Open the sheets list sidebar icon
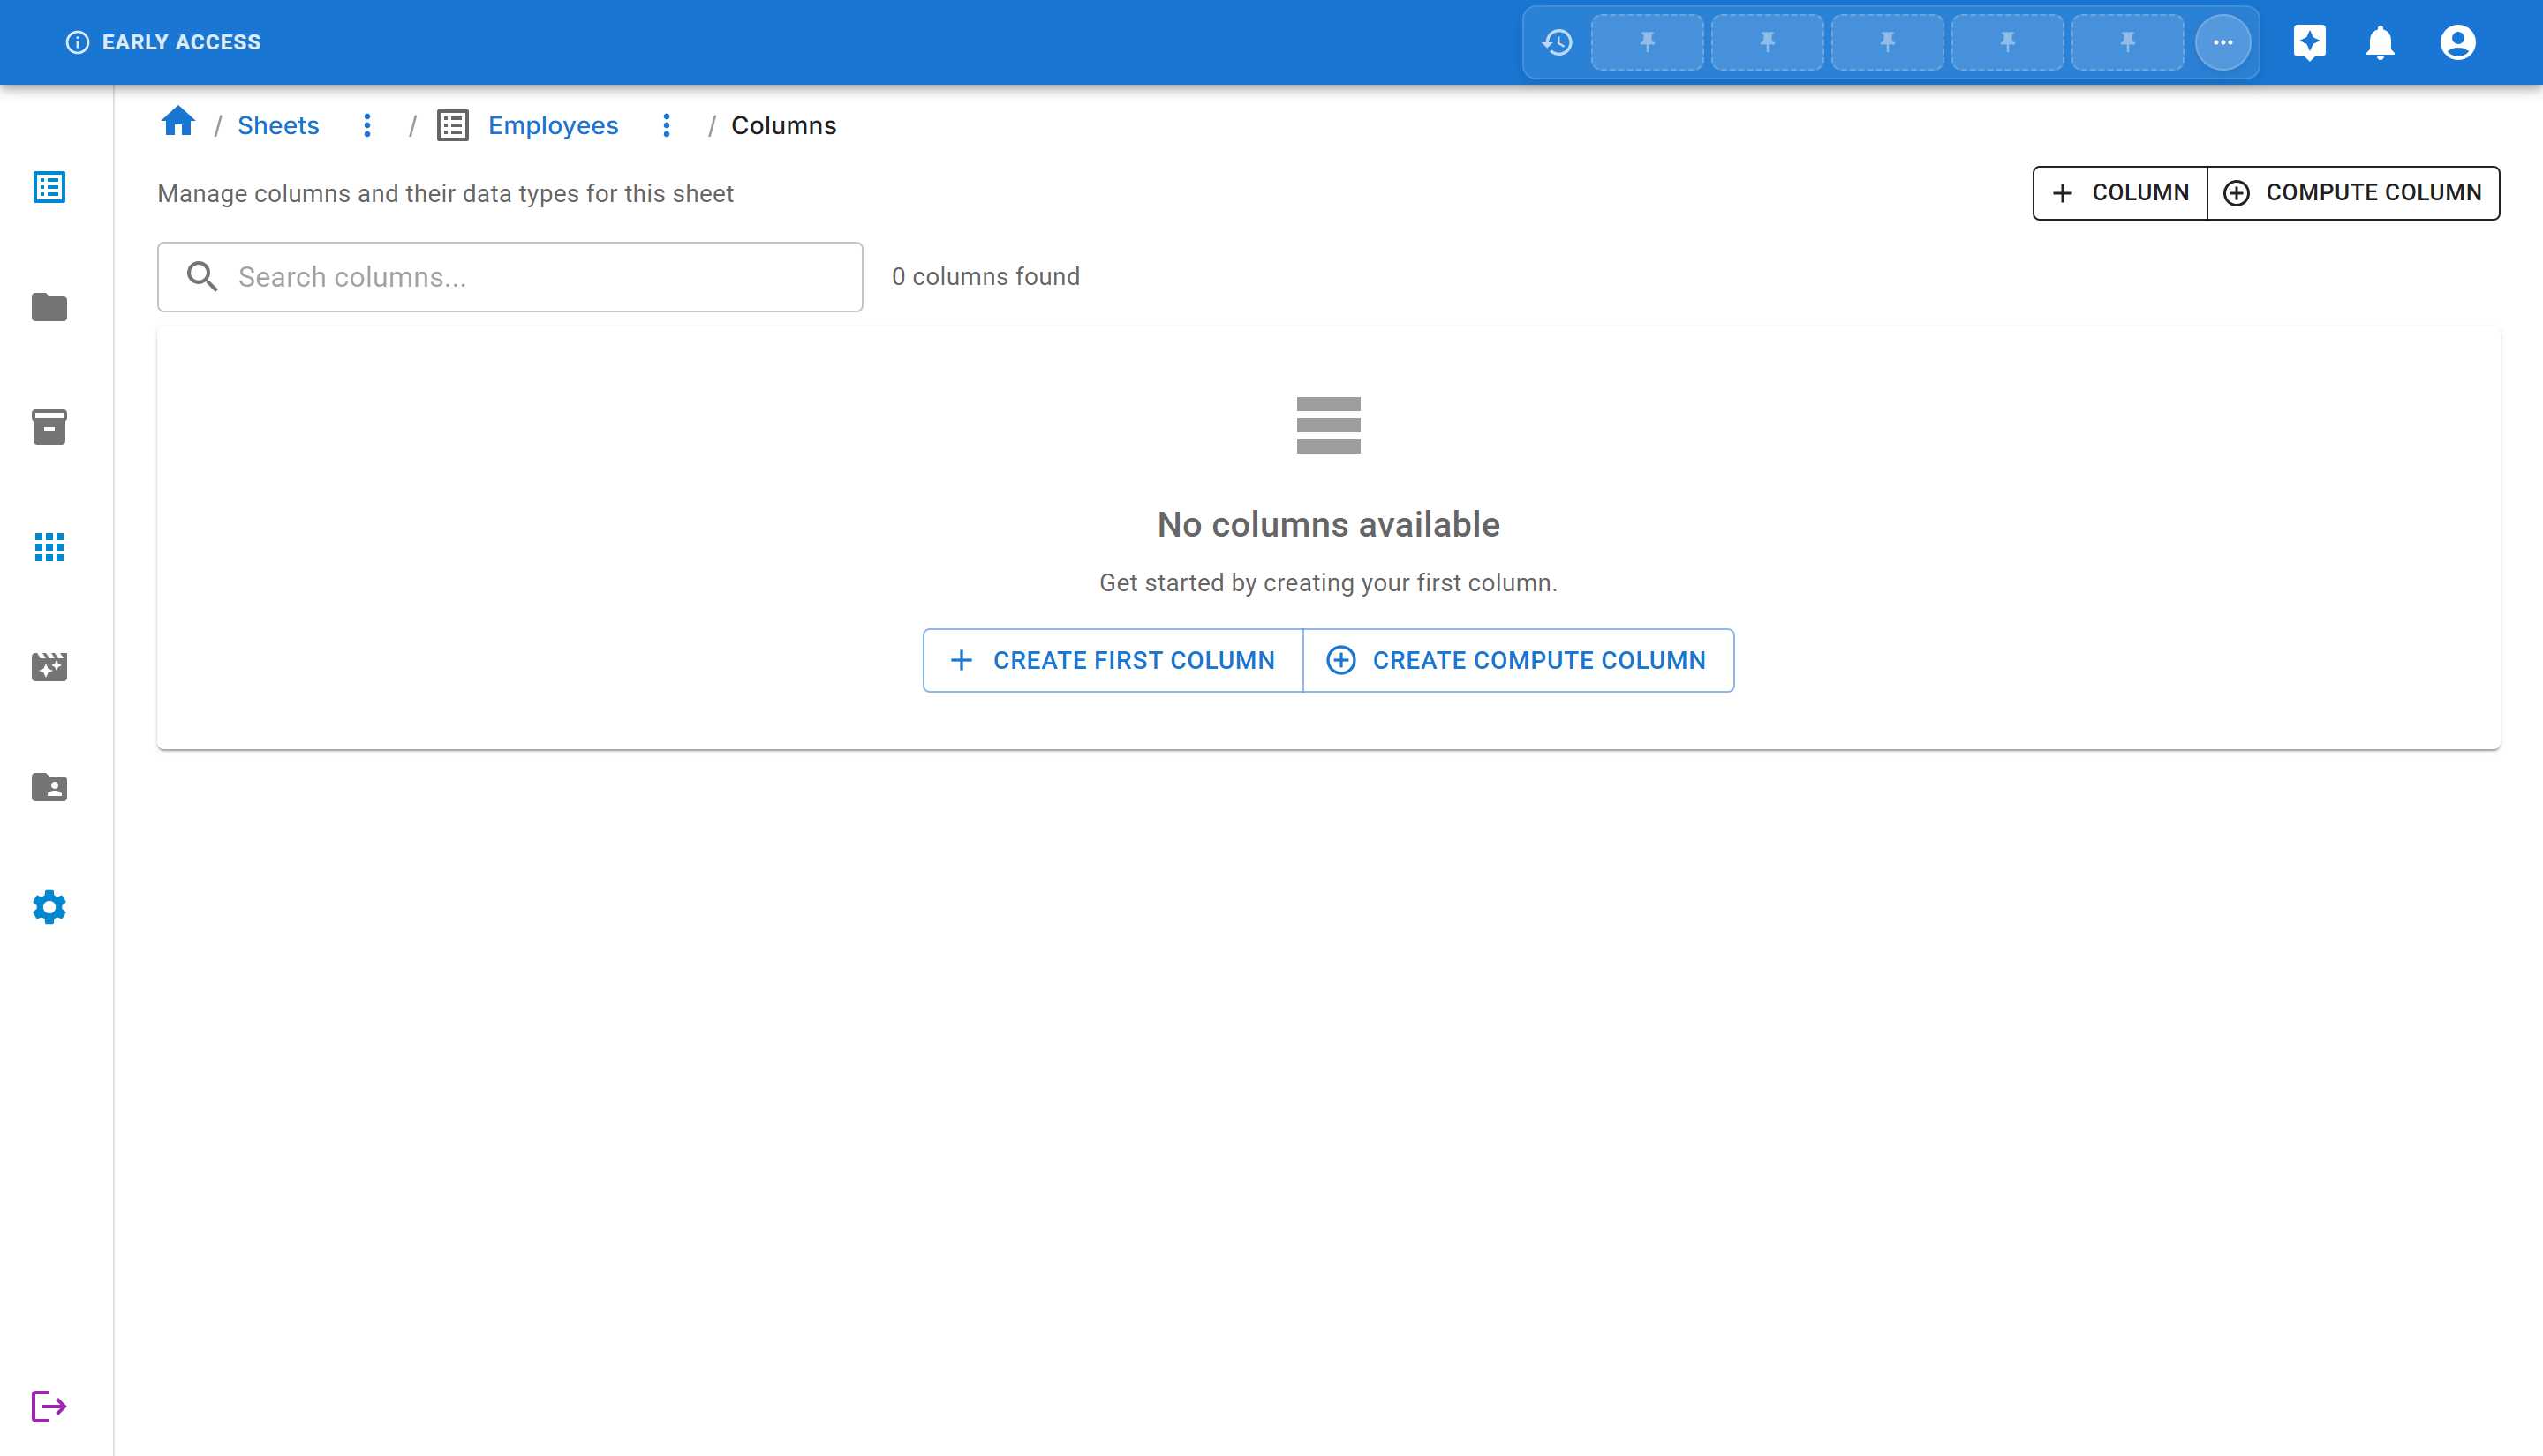Screen dimensions: 2543x1456 click(49, 187)
